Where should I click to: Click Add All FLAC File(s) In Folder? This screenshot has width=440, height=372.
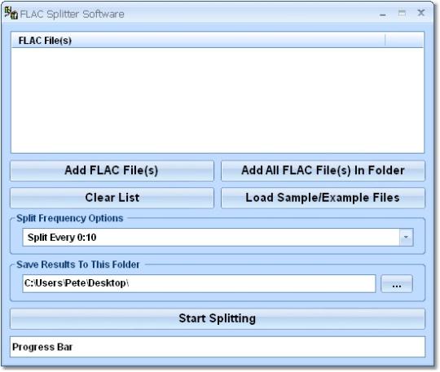[323, 171]
